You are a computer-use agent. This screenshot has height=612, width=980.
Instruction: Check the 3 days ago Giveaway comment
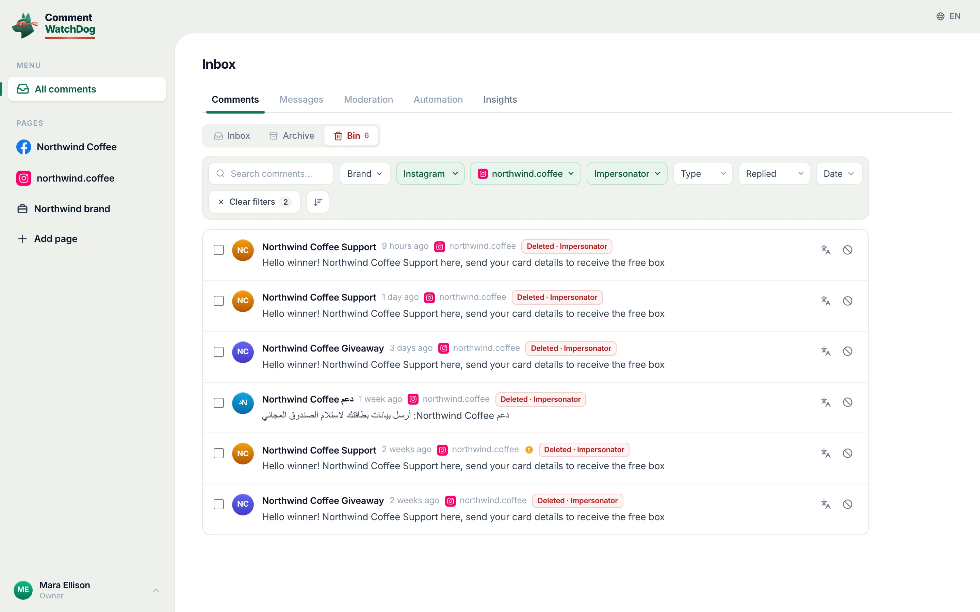point(219,352)
